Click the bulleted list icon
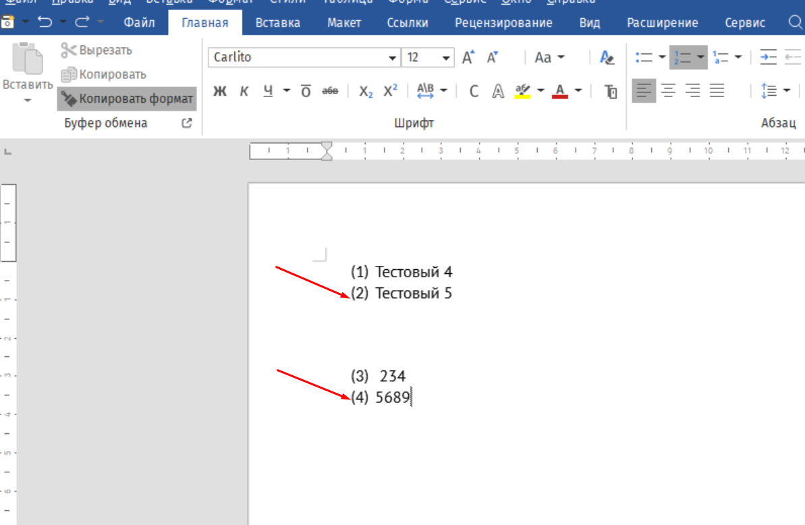 tap(644, 57)
